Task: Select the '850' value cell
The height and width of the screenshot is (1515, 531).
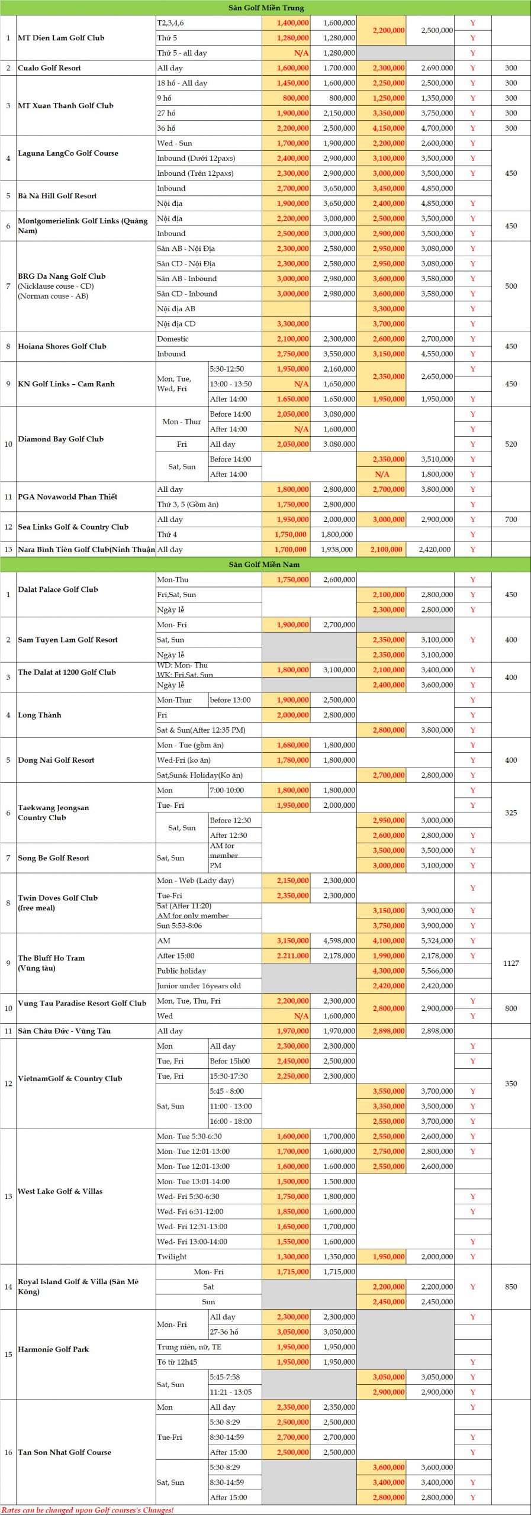Action: pos(511,1287)
